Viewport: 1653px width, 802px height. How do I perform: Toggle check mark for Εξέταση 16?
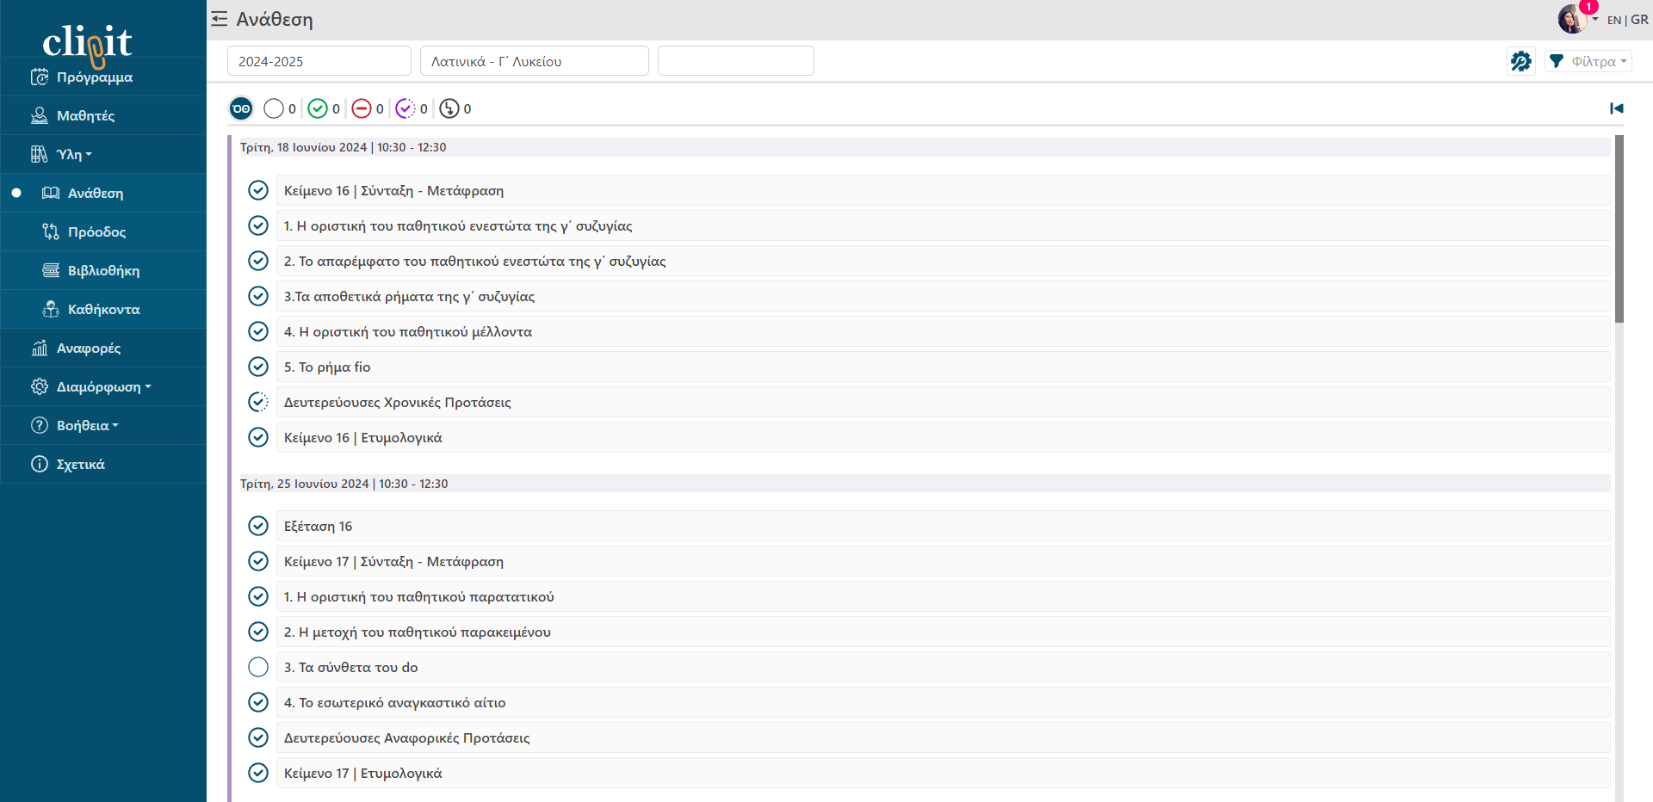(258, 526)
